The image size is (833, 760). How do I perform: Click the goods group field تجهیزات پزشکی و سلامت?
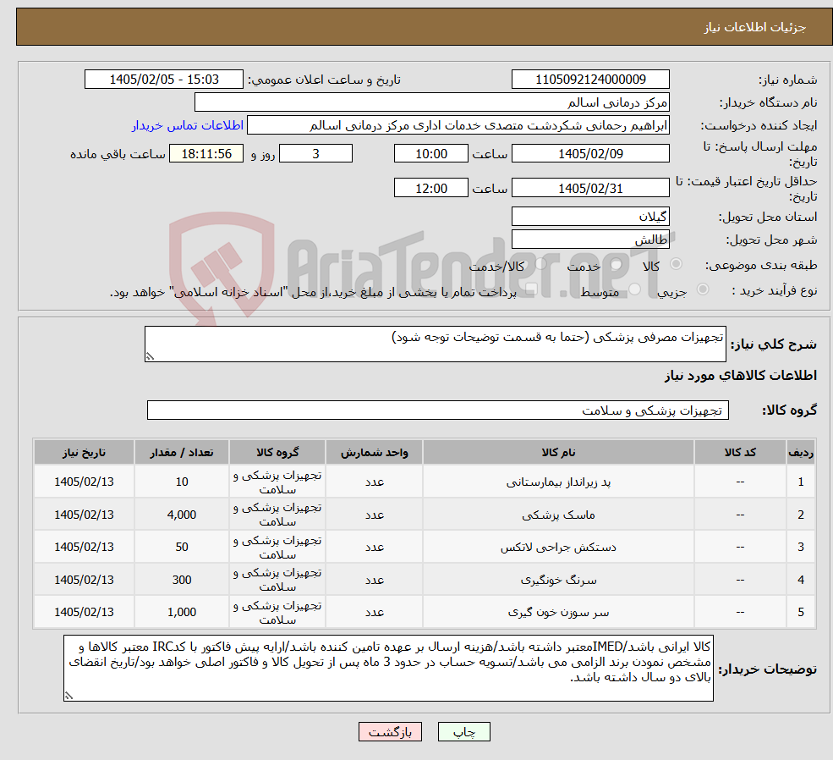pos(438,410)
